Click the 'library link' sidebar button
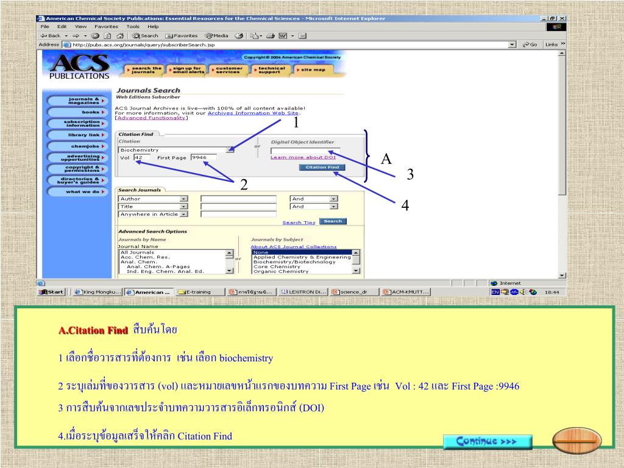This screenshot has width=624, height=468. click(x=77, y=135)
